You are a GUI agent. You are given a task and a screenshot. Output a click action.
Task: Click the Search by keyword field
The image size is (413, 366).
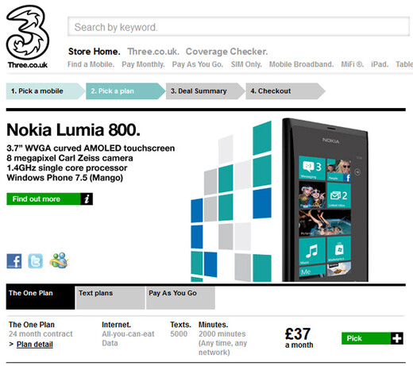click(x=239, y=27)
